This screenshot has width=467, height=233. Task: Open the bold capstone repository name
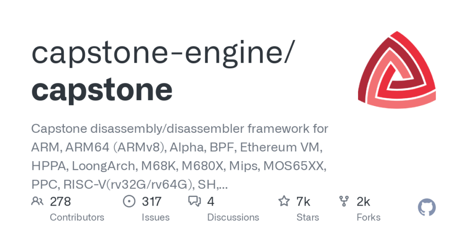(x=102, y=89)
